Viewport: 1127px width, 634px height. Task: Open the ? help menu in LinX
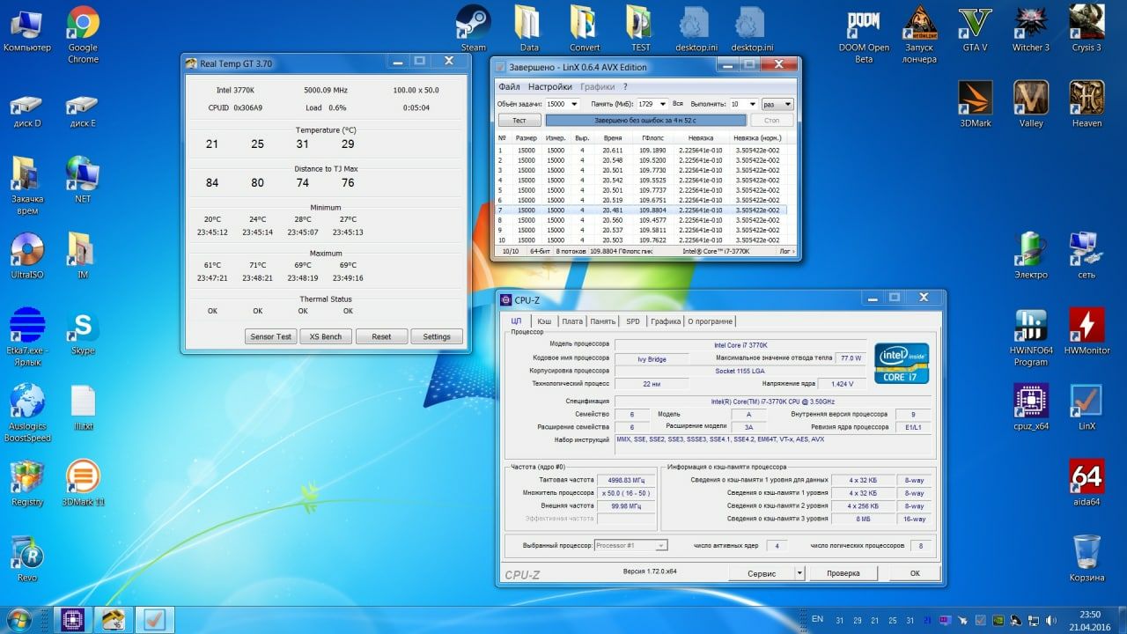tap(625, 87)
